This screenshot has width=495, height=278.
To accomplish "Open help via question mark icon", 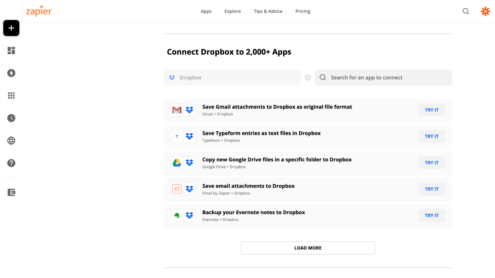I will [x=11, y=163].
